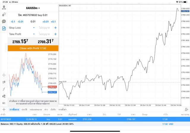Viewport: 190px width, 133px height.
Task: Select the new order document icon
Action: point(4,29)
